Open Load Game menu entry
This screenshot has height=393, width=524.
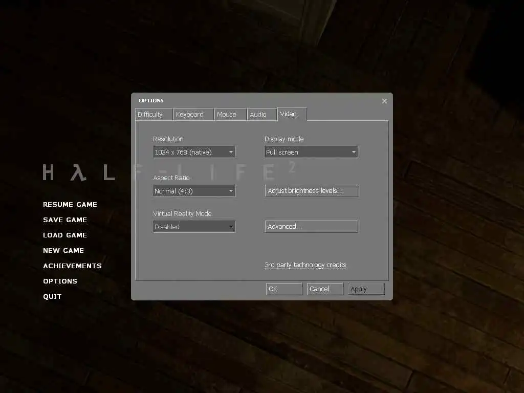click(65, 235)
